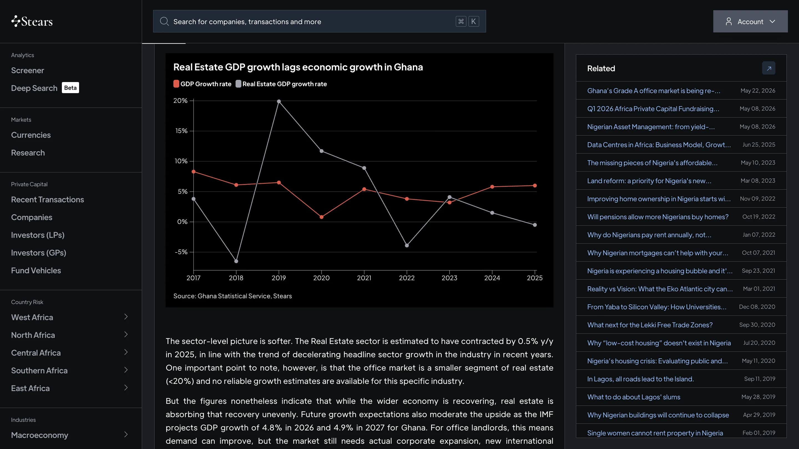
Task: Open Investors (GPs)
Action: point(39,253)
